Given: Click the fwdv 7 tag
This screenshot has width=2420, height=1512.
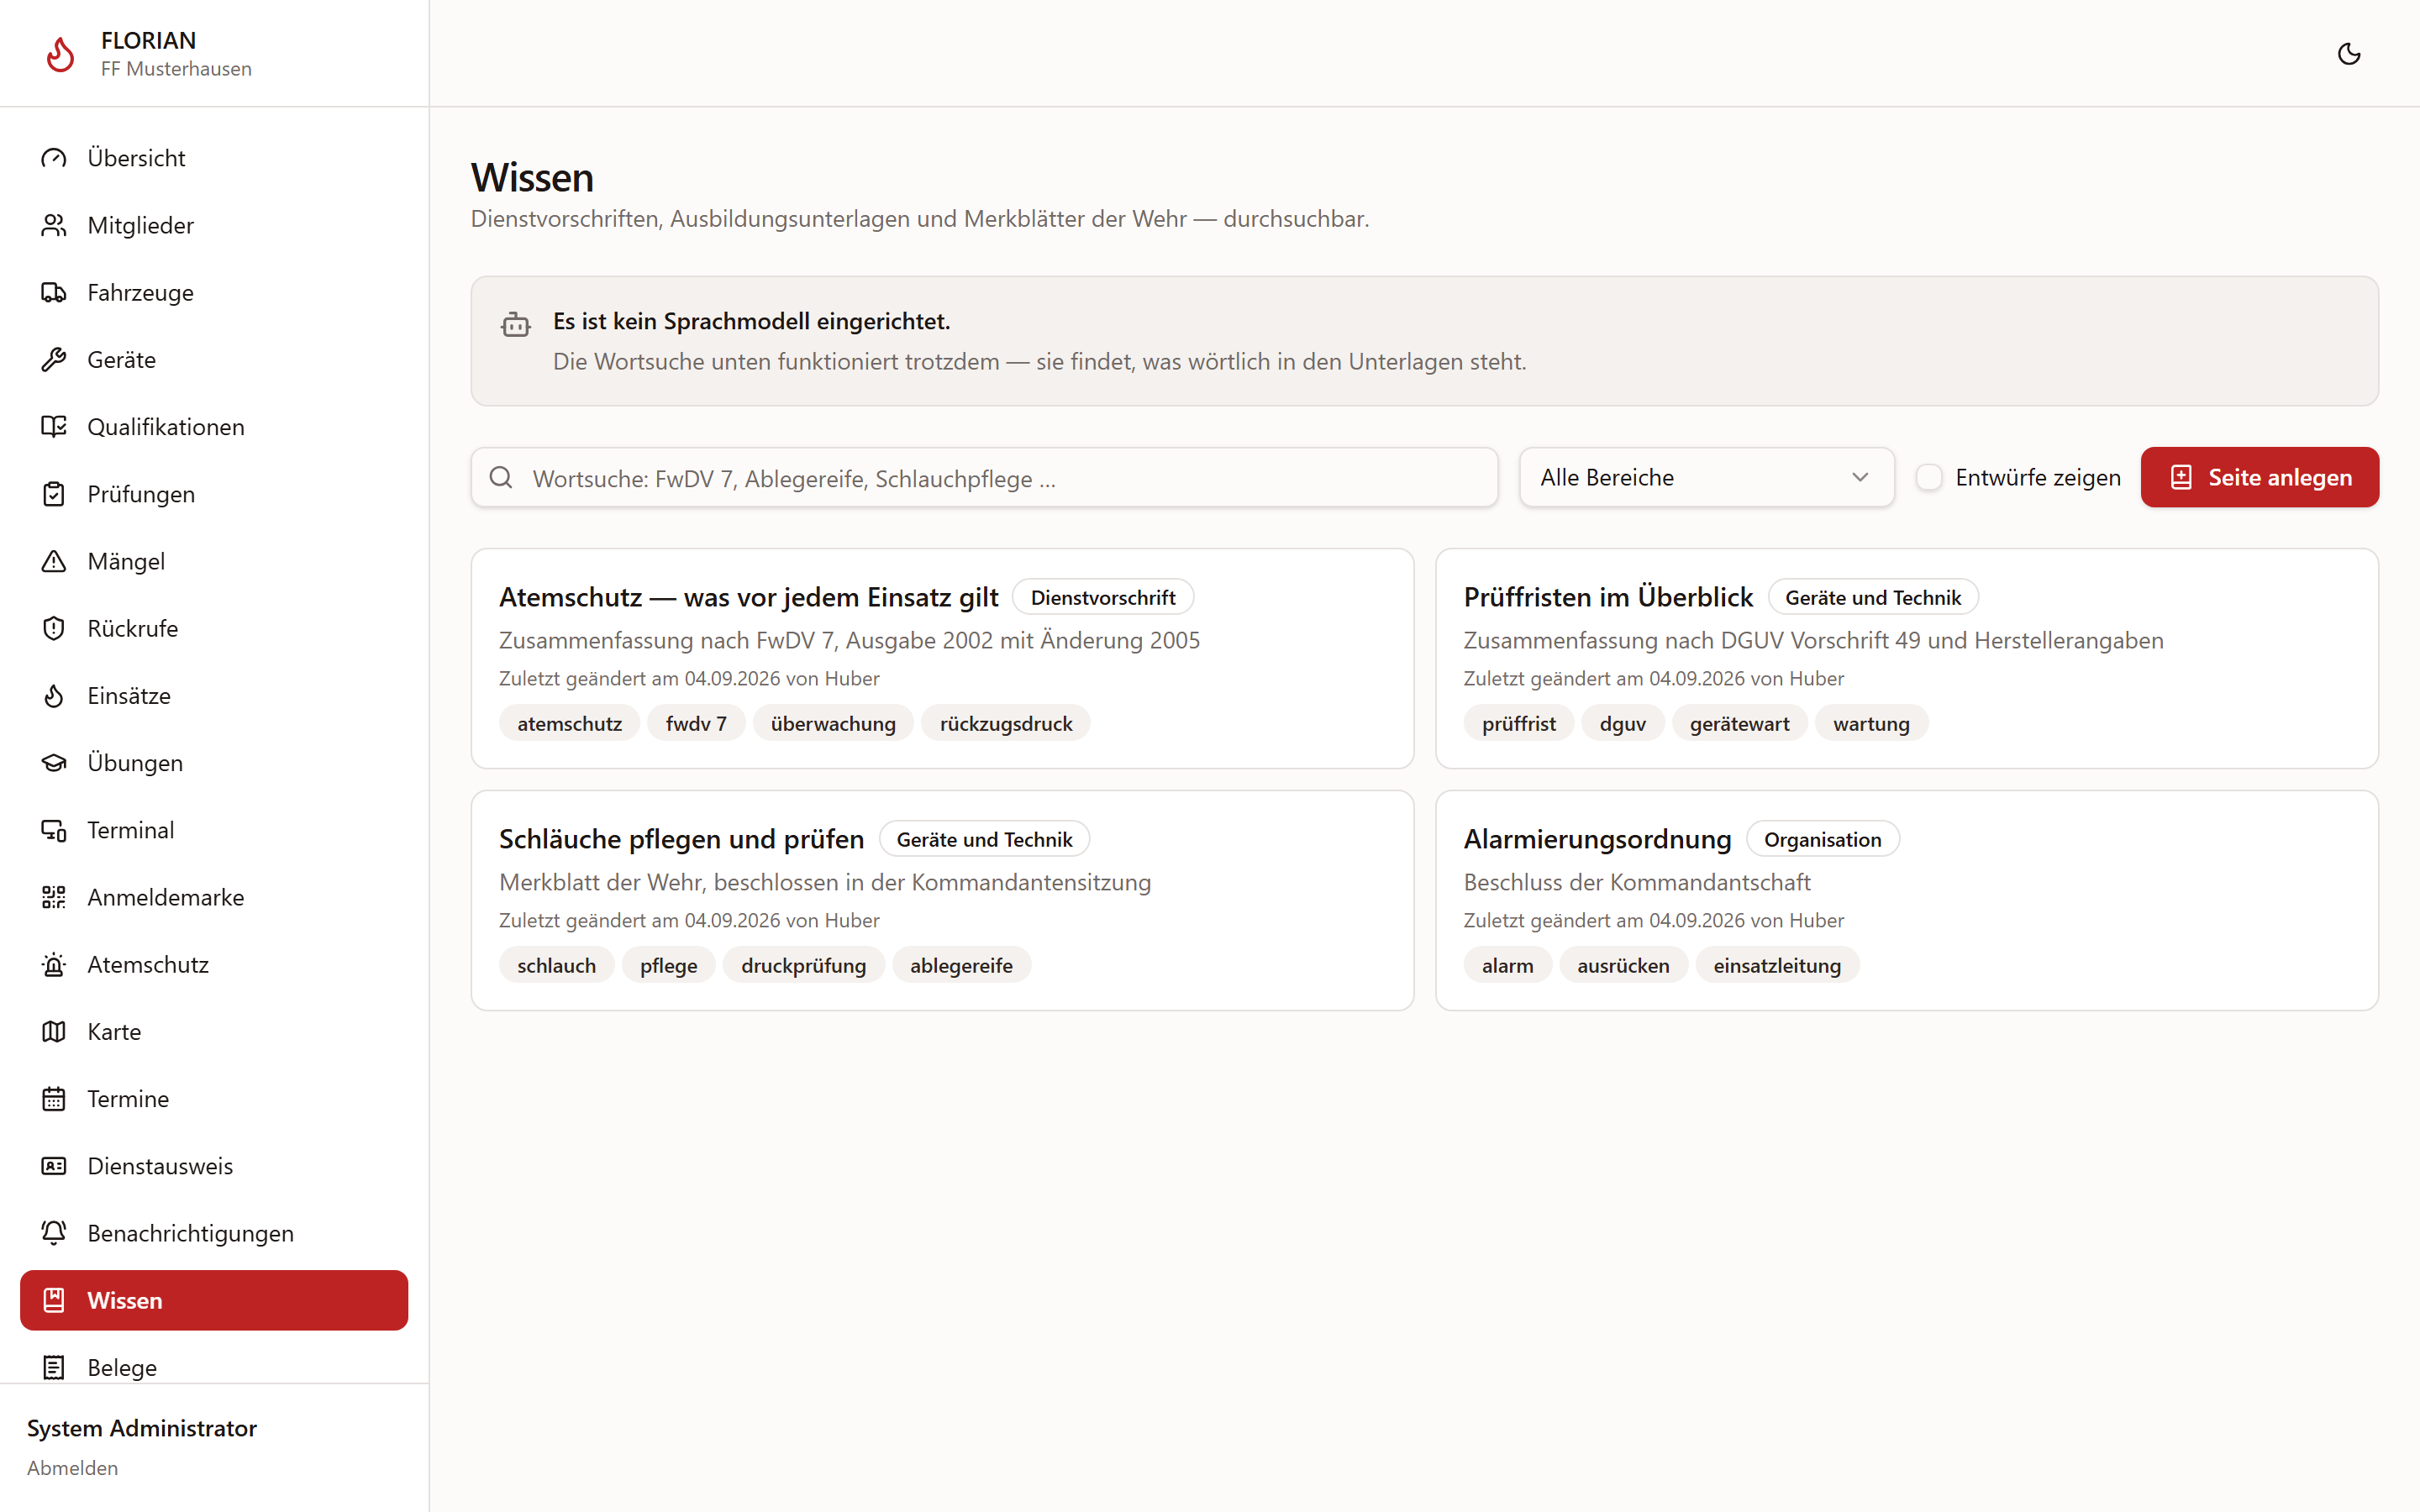Looking at the screenshot, I should (x=696, y=723).
